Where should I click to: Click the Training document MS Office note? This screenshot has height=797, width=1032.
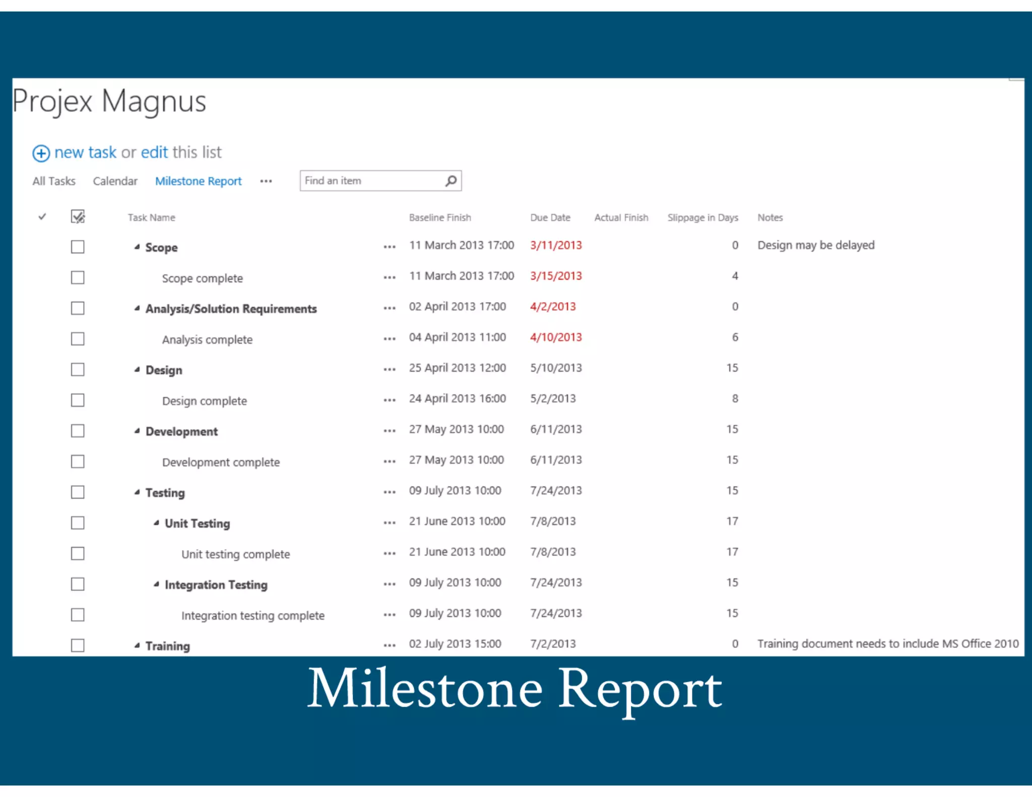coord(888,644)
